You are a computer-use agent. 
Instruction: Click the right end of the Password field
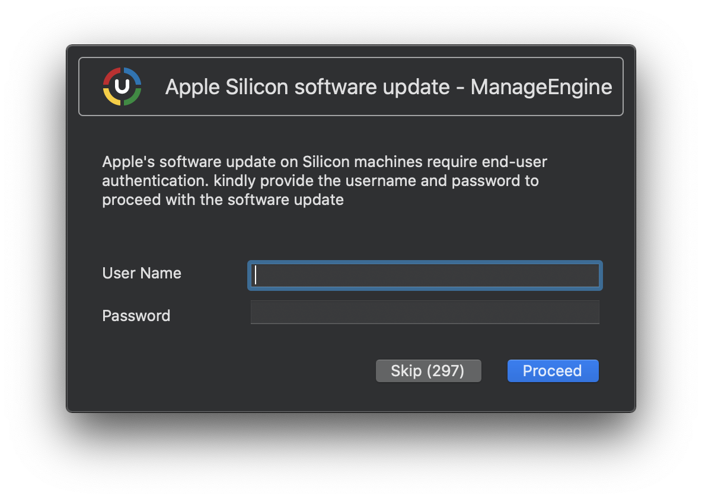pyautogui.click(x=590, y=312)
